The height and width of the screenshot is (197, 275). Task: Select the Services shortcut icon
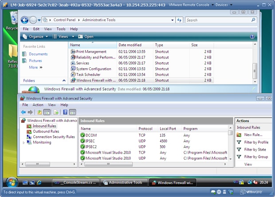click(x=73, y=63)
